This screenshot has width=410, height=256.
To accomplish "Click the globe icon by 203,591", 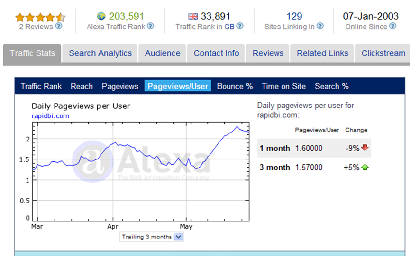I will pyautogui.click(x=101, y=16).
